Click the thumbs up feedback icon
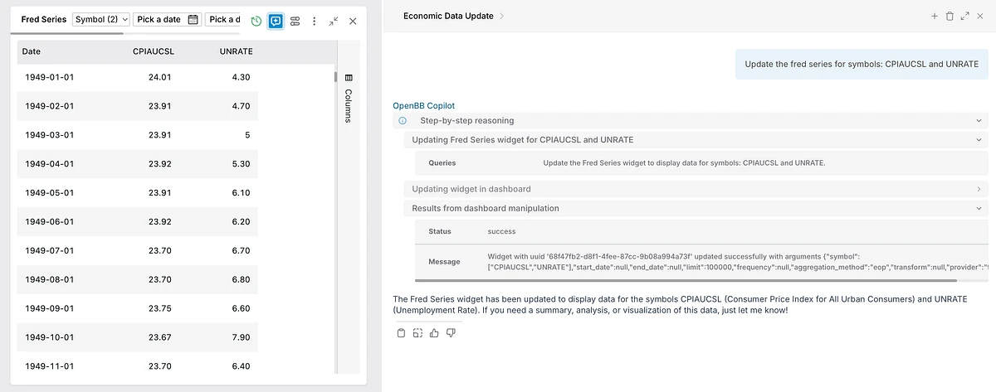 [x=434, y=333]
